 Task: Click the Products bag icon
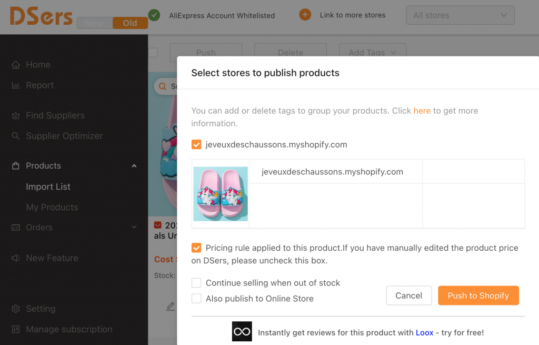click(x=16, y=166)
